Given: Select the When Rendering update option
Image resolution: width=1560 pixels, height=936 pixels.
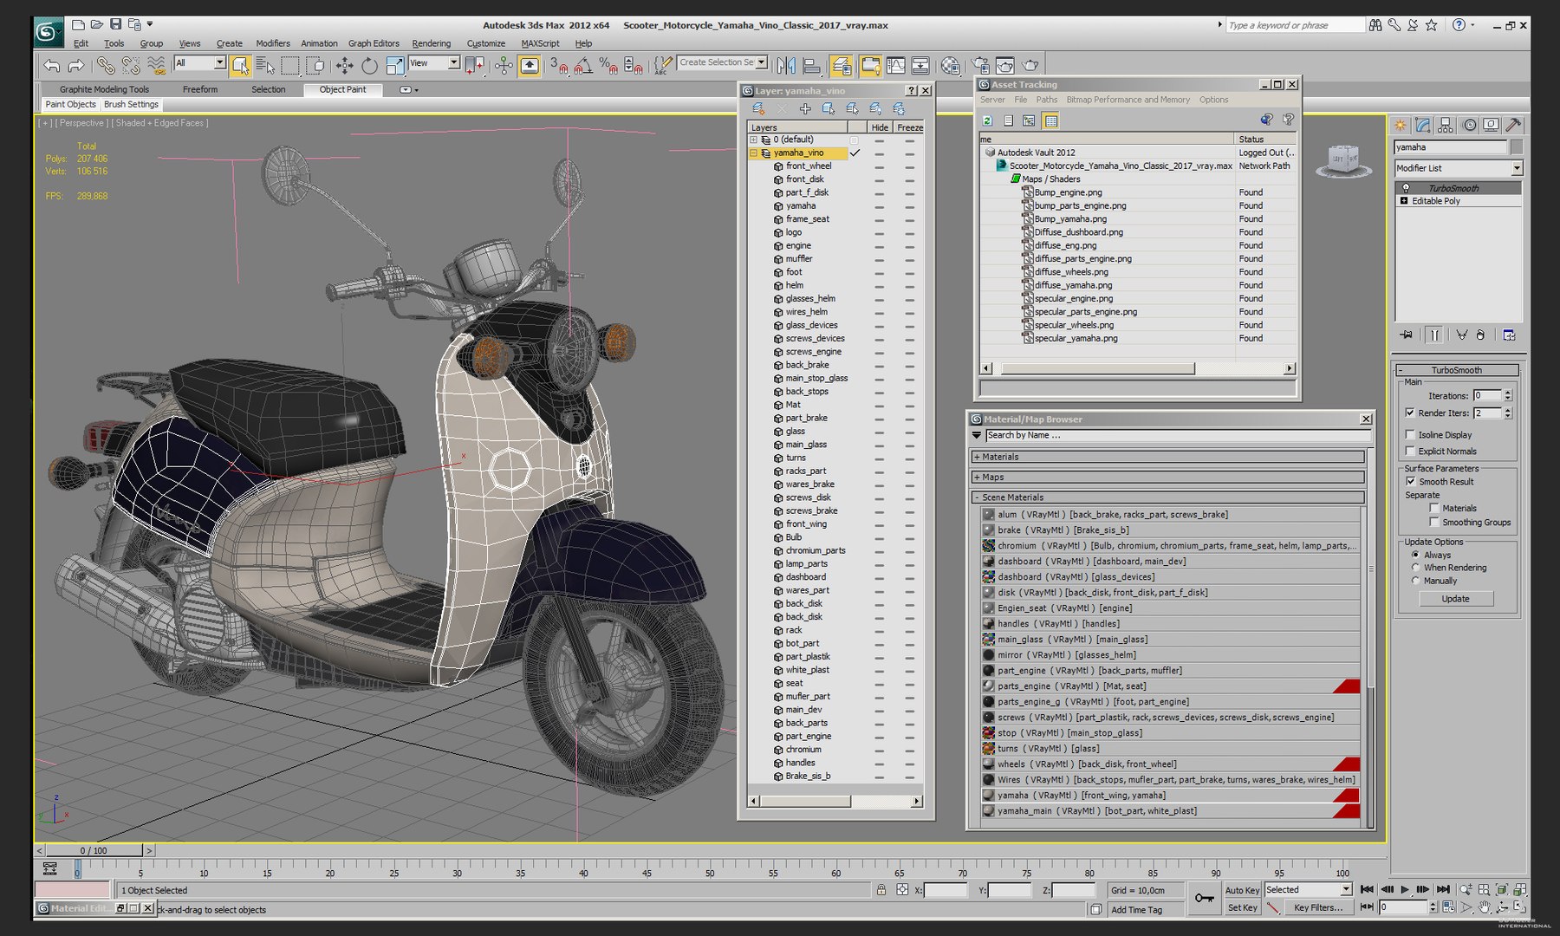Looking at the screenshot, I should [1415, 568].
